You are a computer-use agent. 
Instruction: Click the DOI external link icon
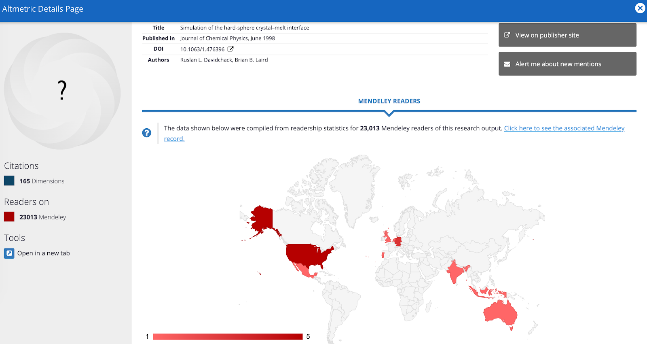230,49
